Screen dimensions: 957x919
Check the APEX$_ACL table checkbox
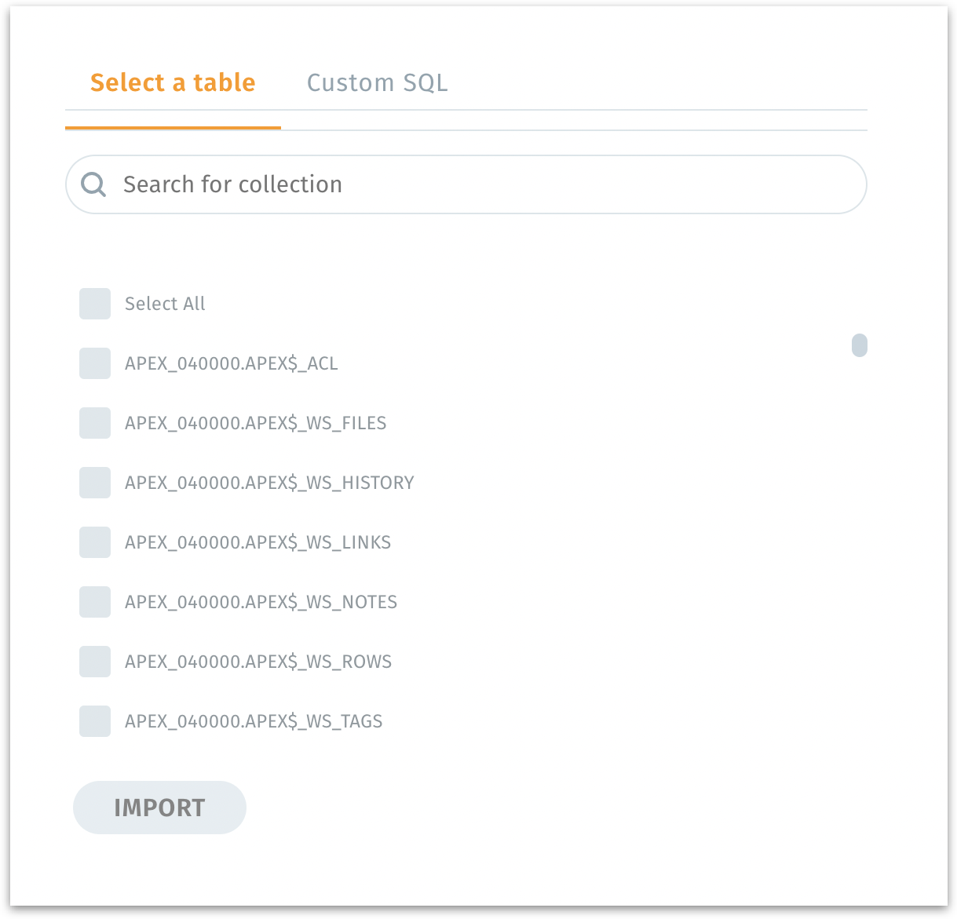pyautogui.click(x=95, y=363)
